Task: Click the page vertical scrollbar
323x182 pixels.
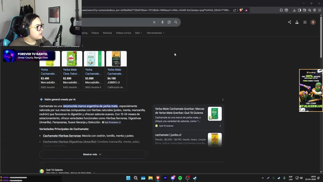Action: coord(321,37)
